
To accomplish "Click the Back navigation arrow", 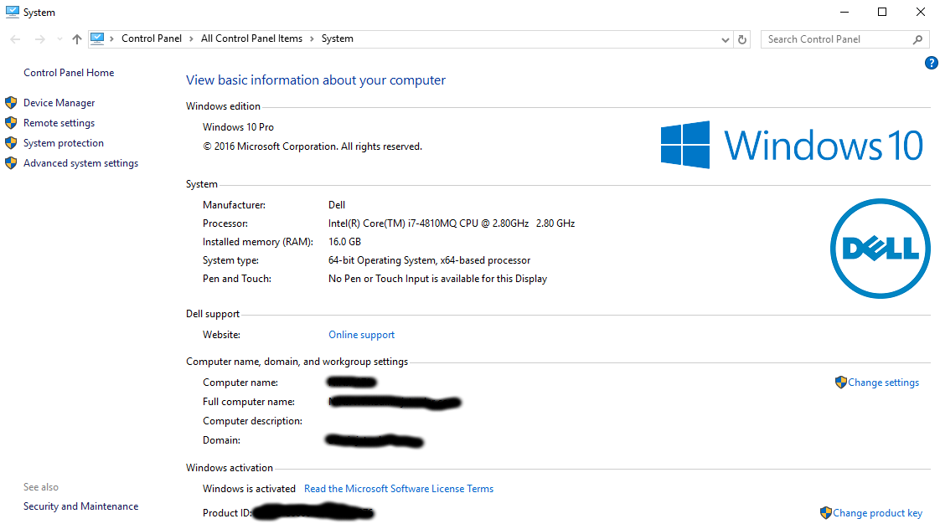I will pos(16,39).
